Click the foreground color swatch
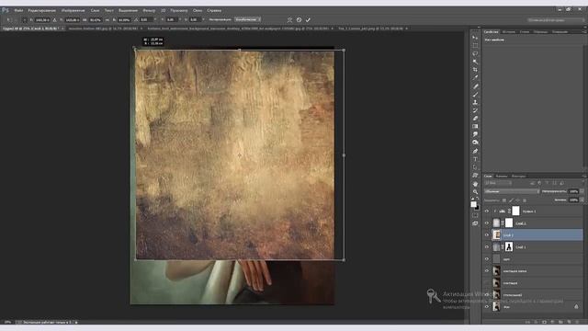 point(474,204)
